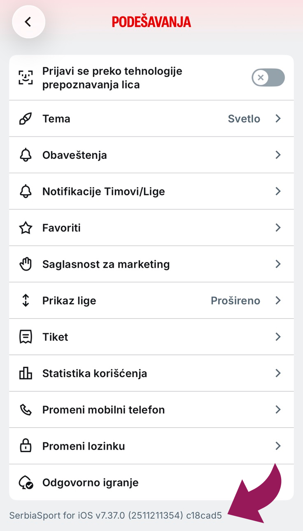Open Notifikacije Timovi/Lige via its chevron
Screen dimensions: 303x531
pyautogui.click(x=278, y=191)
